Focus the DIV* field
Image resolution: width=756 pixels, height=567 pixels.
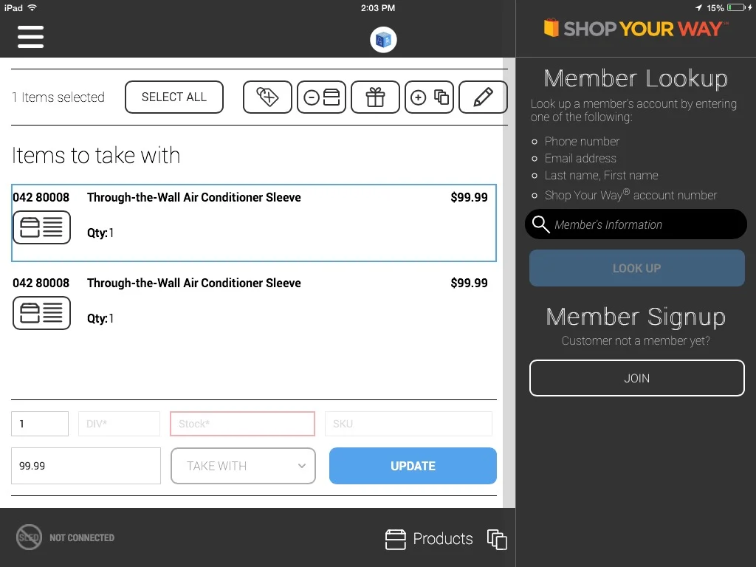pyautogui.click(x=119, y=424)
